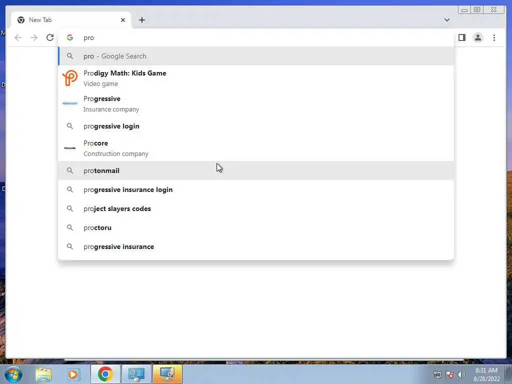The image size is (512, 384).
Task: Close the New Tab tab
Action: point(123,20)
